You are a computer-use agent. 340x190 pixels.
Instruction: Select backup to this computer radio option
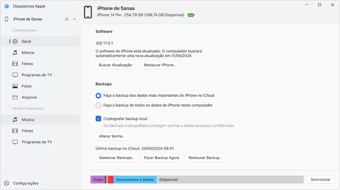pyautogui.click(x=98, y=105)
